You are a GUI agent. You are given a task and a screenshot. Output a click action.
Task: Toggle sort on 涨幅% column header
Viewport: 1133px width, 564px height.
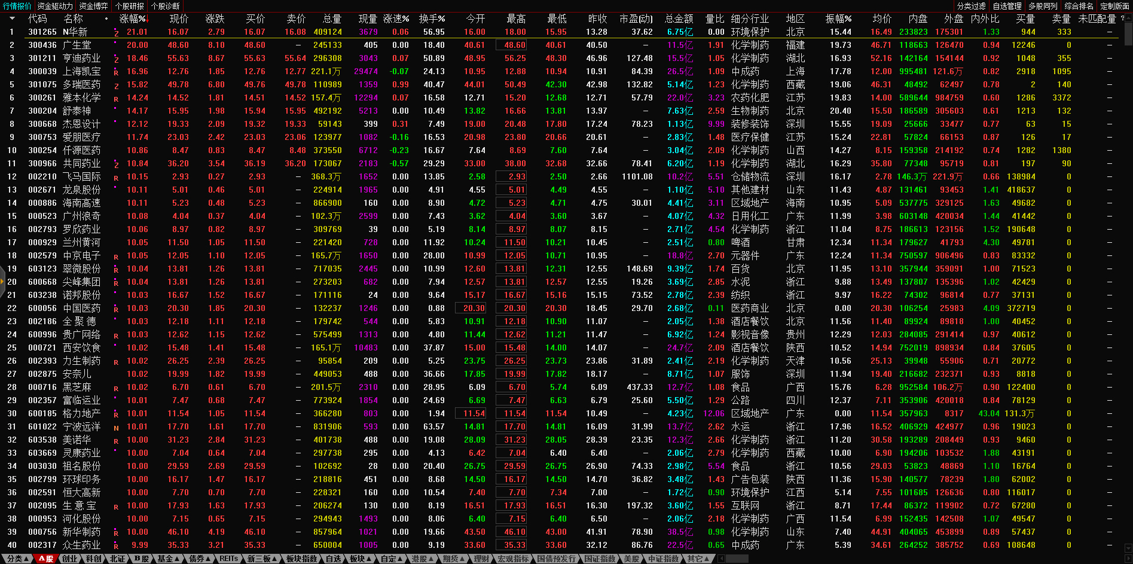133,19
